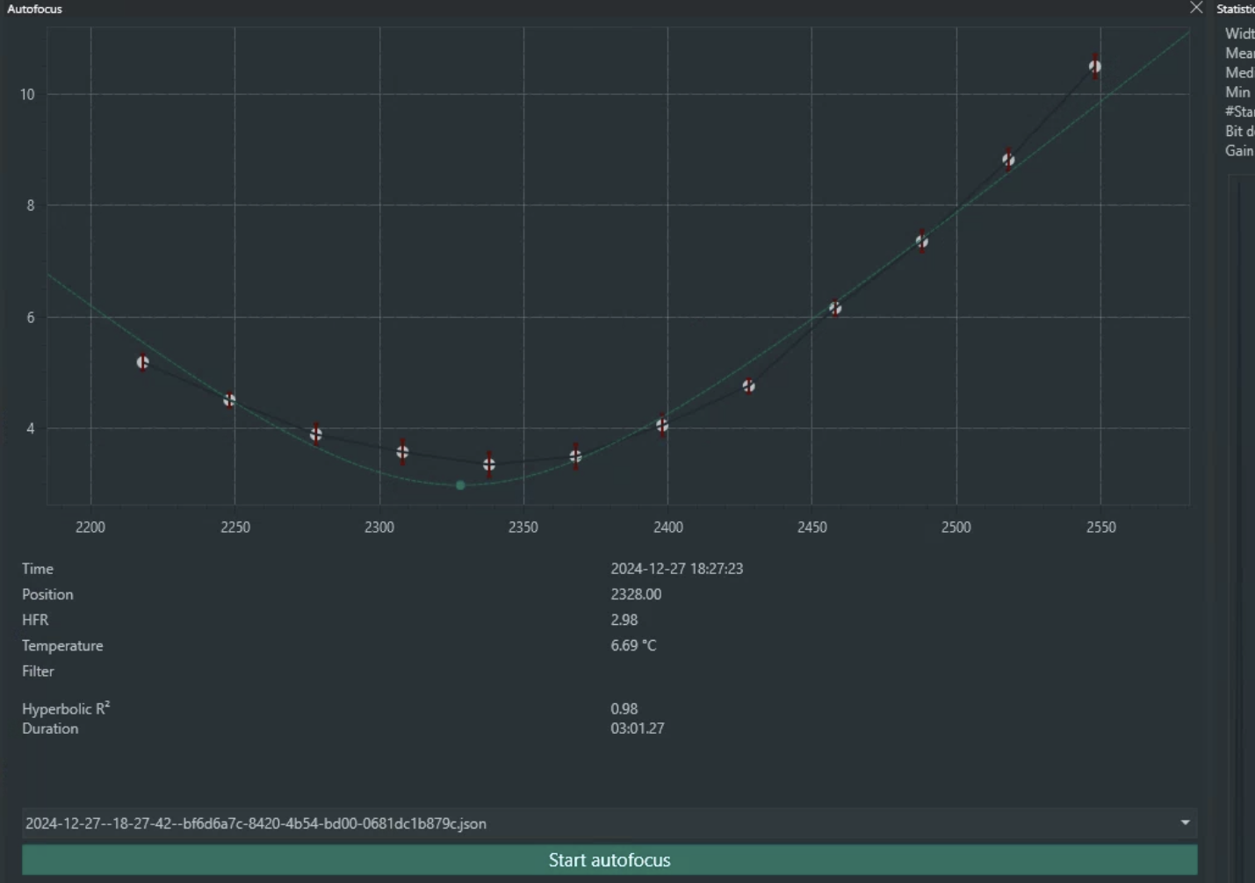Click the data point with HFR near 5.2
Viewport: 1255px width, 883px height.
tap(142, 363)
